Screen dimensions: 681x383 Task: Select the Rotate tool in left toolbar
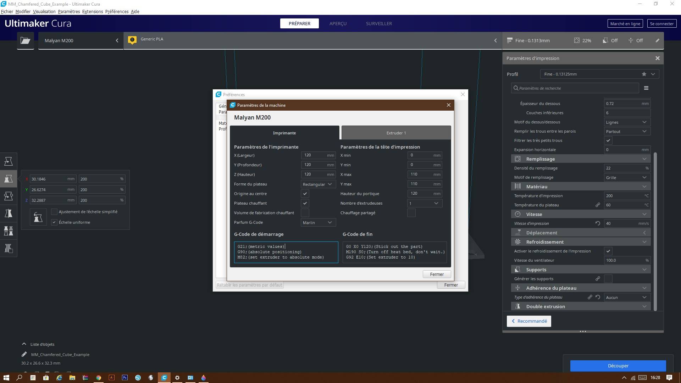[x=9, y=196]
